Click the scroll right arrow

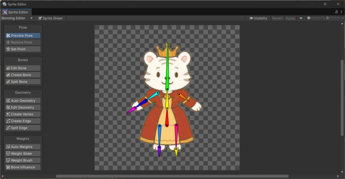click(338, 176)
